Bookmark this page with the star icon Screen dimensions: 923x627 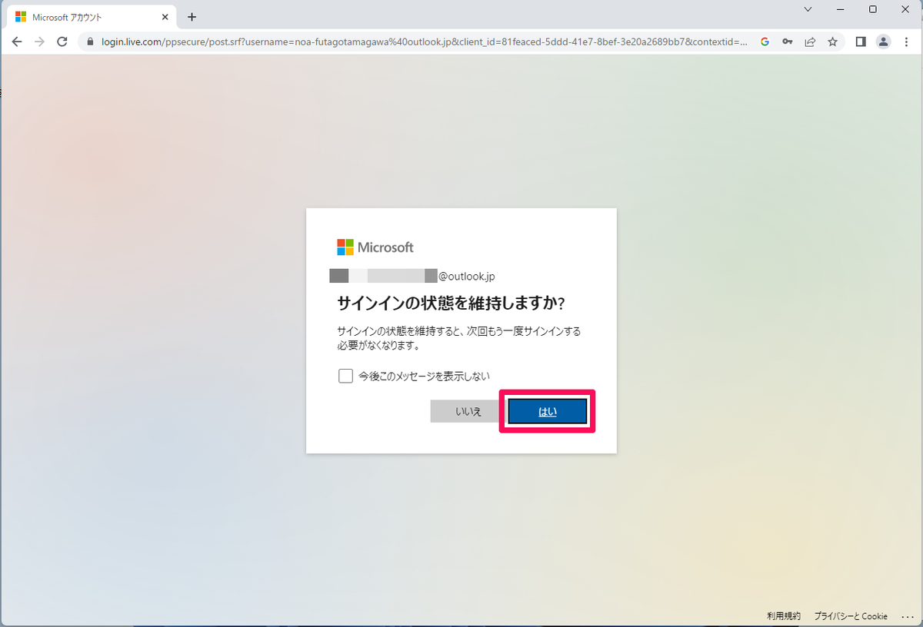tap(832, 41)
